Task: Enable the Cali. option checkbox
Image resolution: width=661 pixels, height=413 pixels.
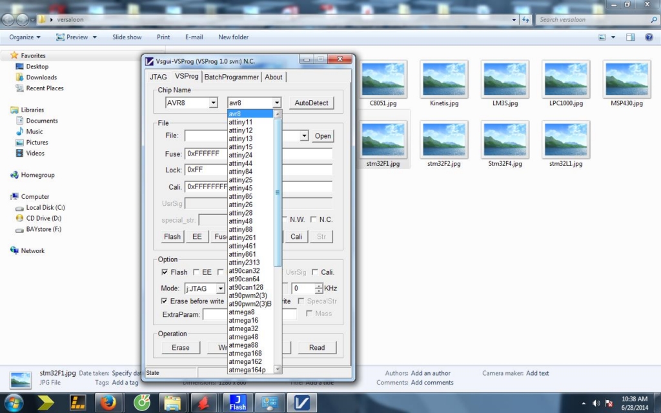Action: 315,272
